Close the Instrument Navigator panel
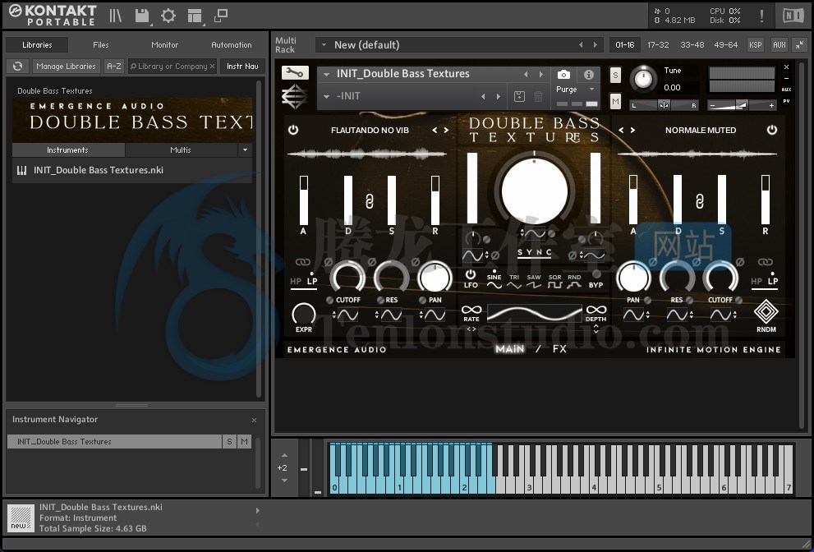Screen dimensions: 814x552 click(254, 420)
